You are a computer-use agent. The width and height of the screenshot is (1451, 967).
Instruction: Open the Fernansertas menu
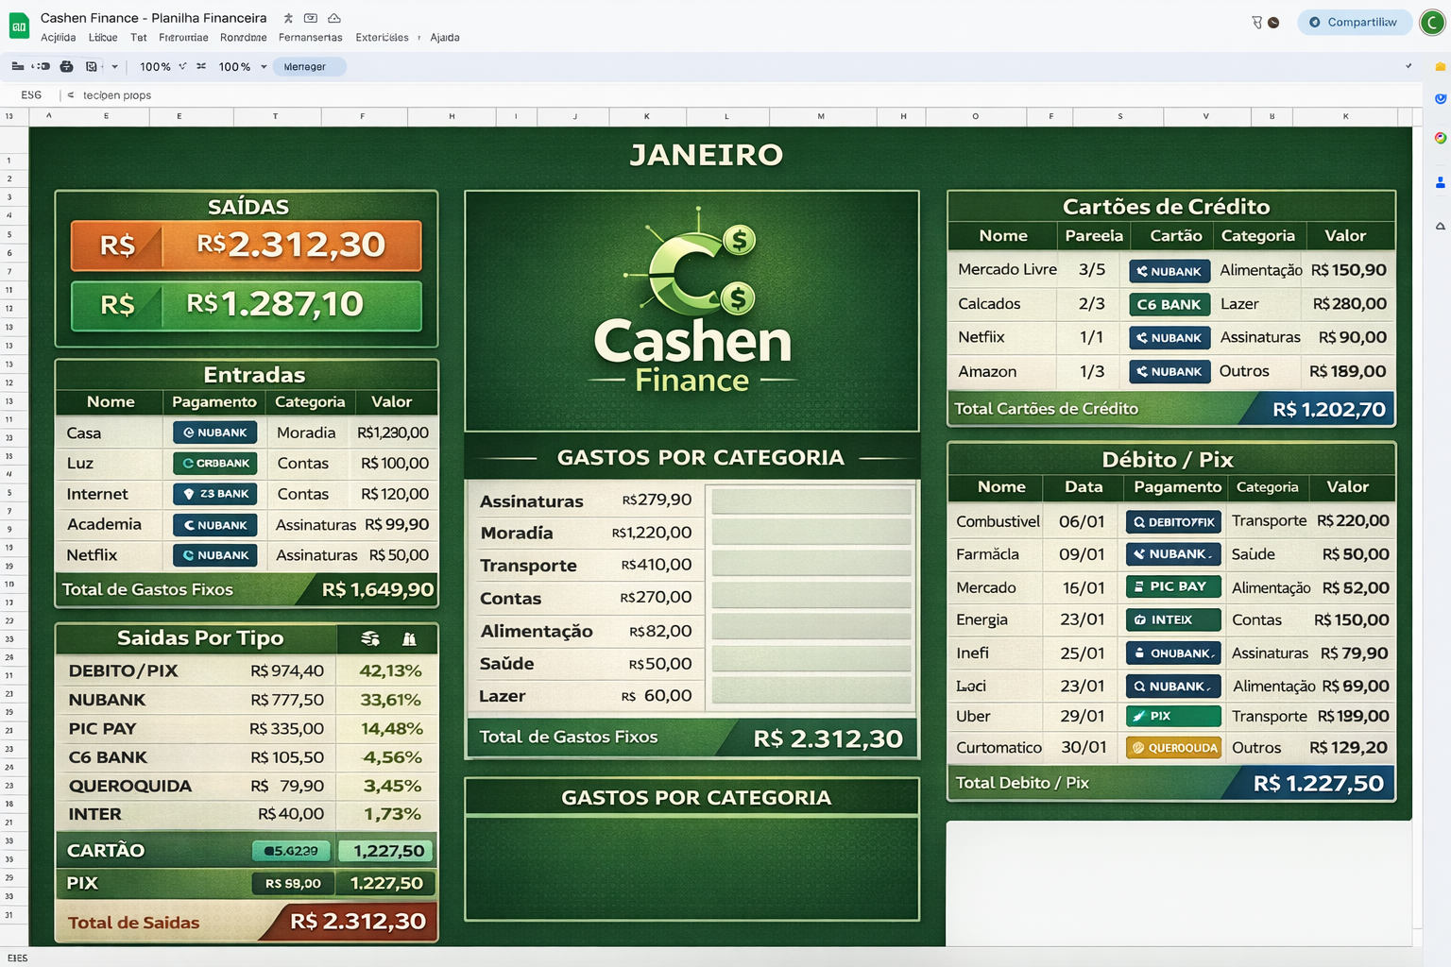(310, 38)
